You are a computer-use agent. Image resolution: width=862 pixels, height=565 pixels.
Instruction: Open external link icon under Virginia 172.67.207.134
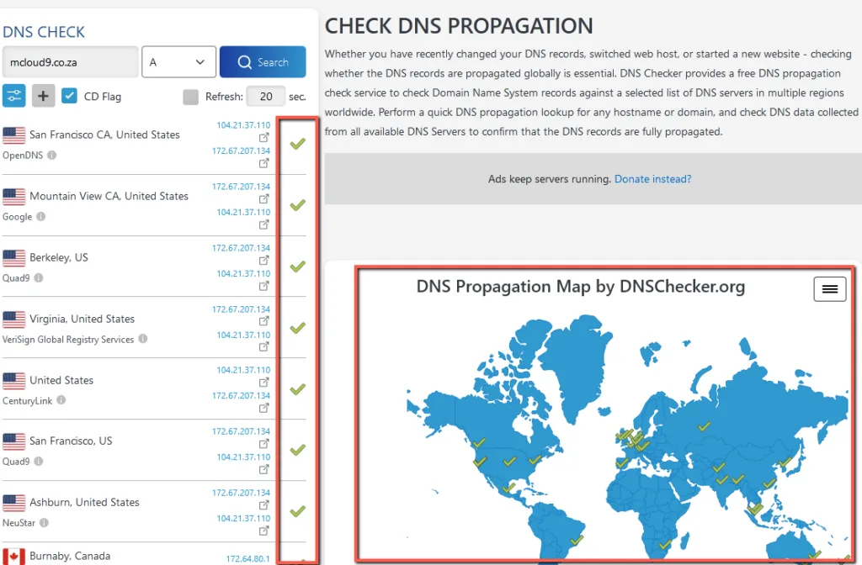[x=263, y=320]
